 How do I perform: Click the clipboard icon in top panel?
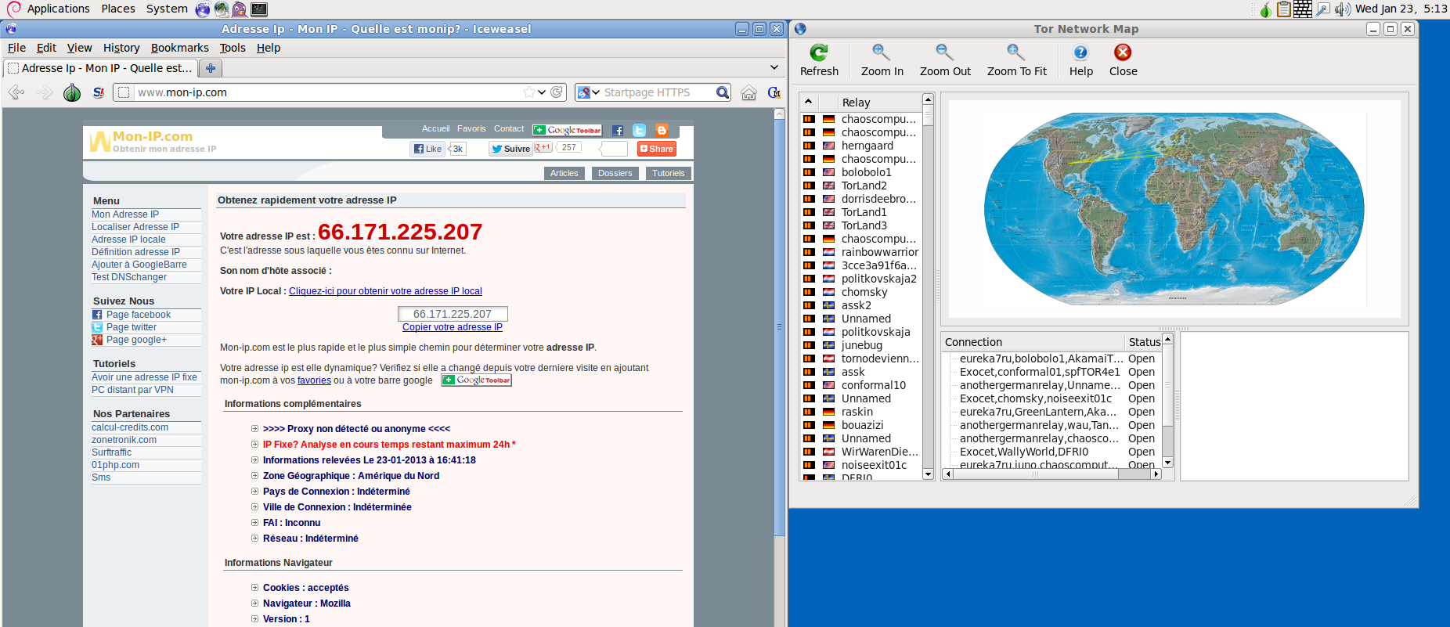point(1284,9)
